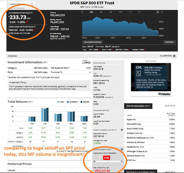
Task: Open Advanced Charting
Action: [93, 42]
